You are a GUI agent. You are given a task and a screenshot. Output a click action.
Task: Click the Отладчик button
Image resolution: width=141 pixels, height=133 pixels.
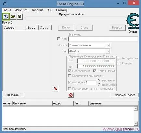tap(13, 95)
